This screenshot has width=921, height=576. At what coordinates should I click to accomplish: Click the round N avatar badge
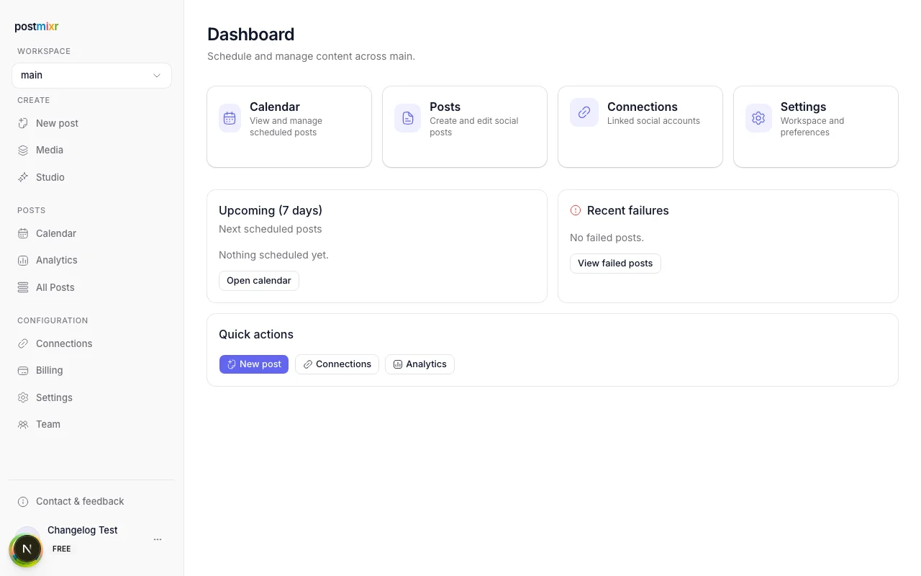[27, 549]
